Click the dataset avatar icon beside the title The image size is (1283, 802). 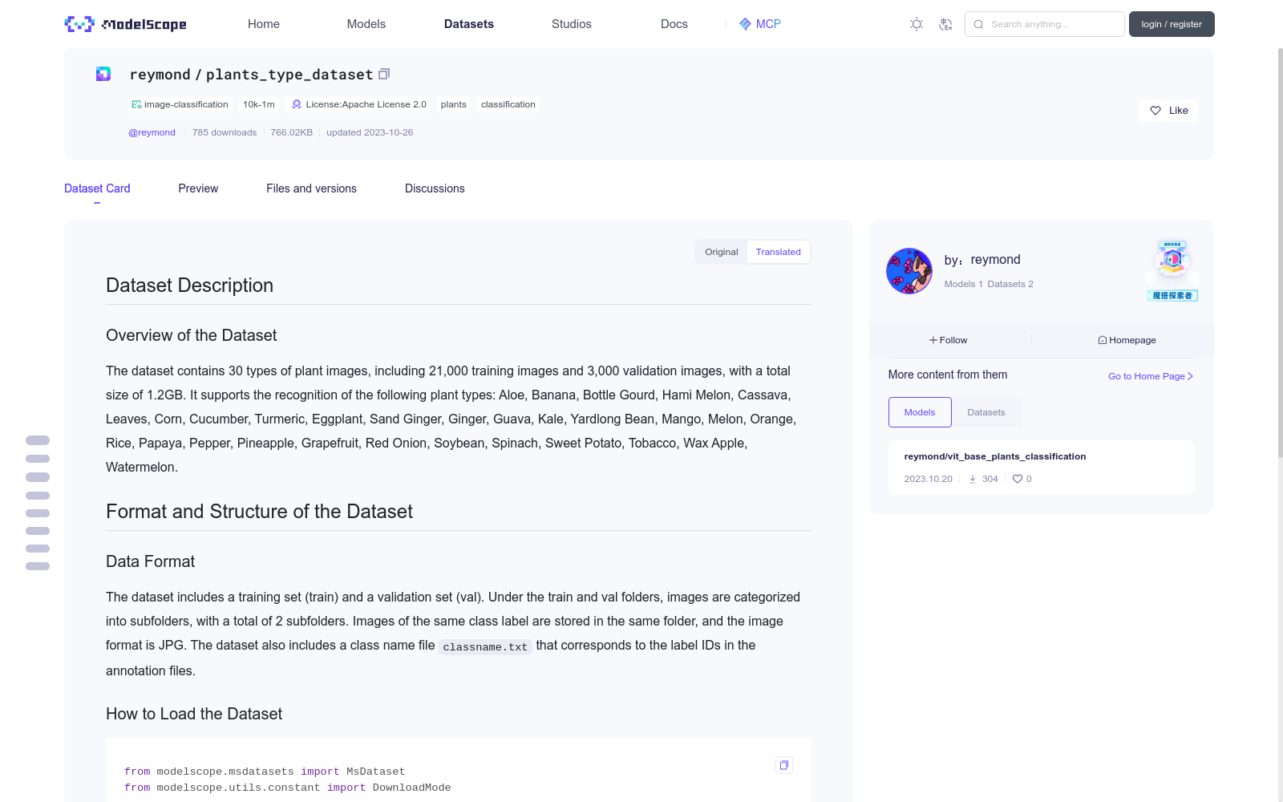click(103, 74)
